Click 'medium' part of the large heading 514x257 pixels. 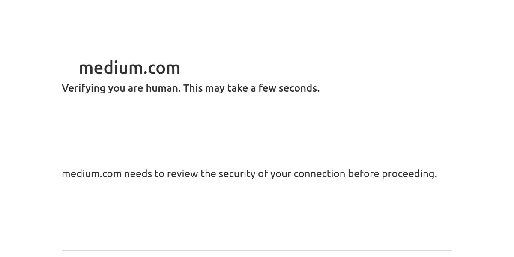[x=111, y=68]
